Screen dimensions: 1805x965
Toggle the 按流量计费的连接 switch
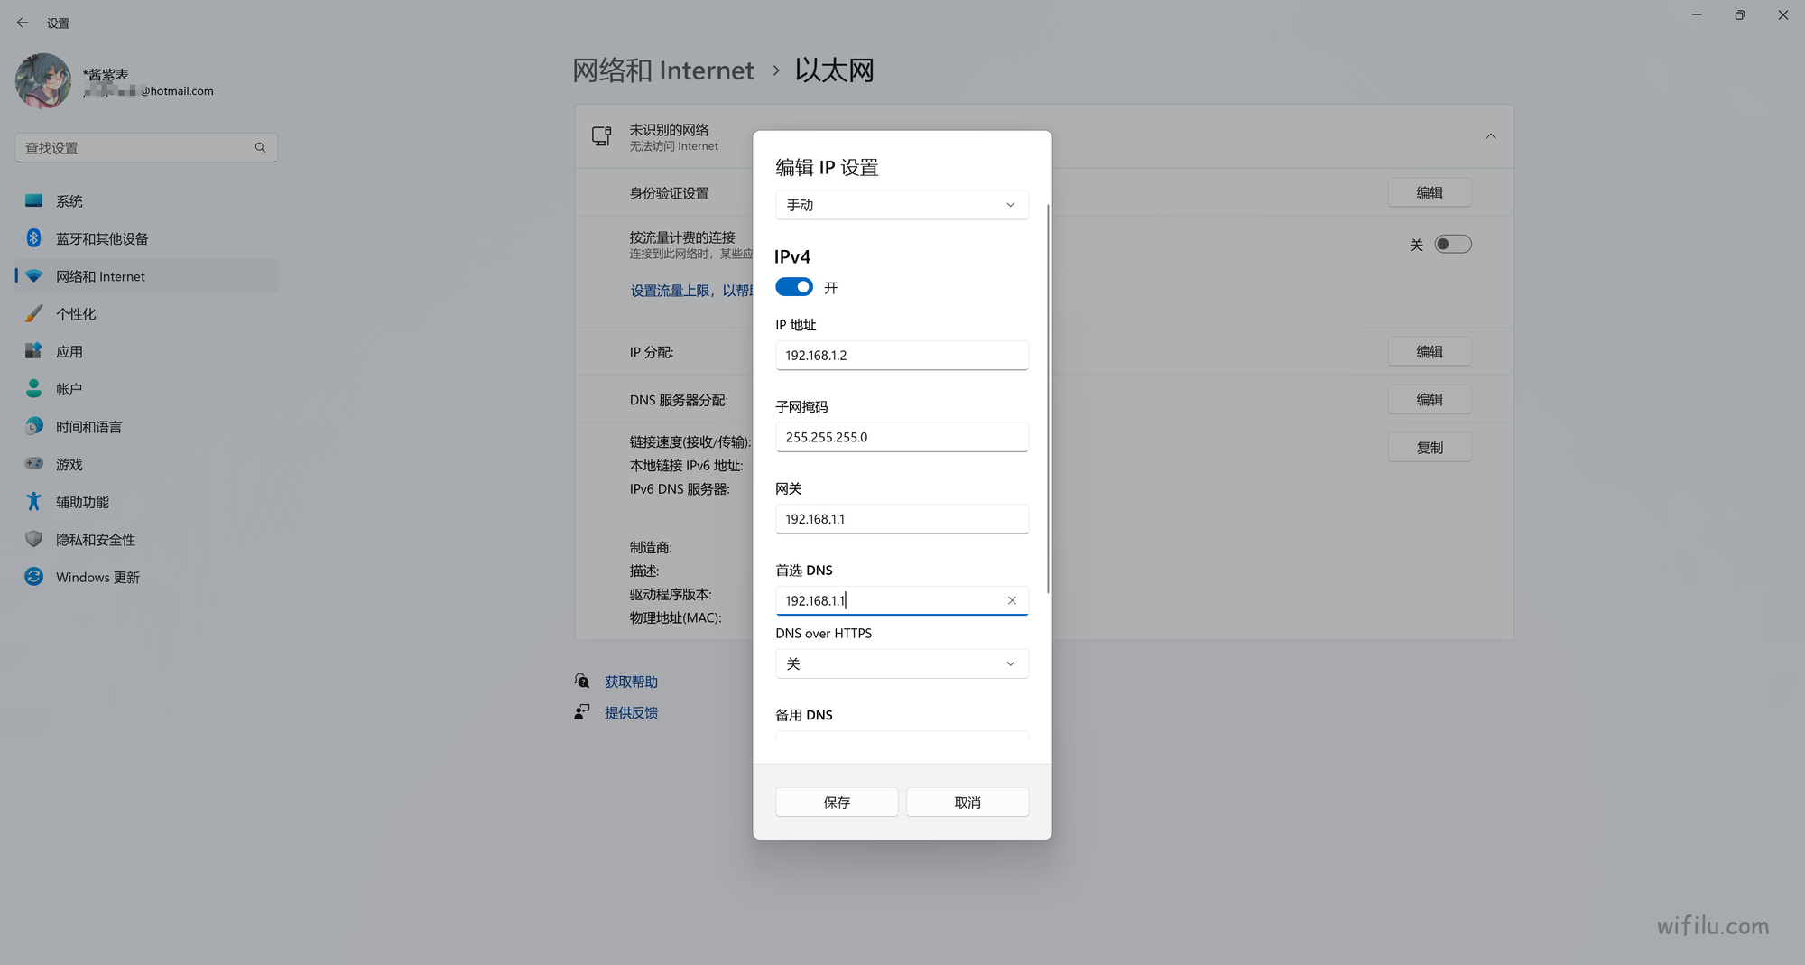tap(1453, 245)
